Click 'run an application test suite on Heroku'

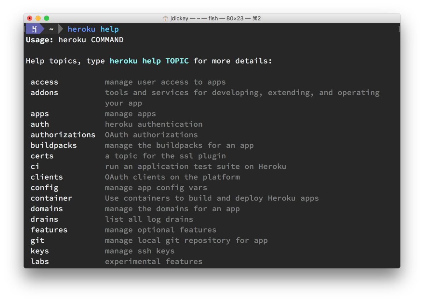click(196, 167)
